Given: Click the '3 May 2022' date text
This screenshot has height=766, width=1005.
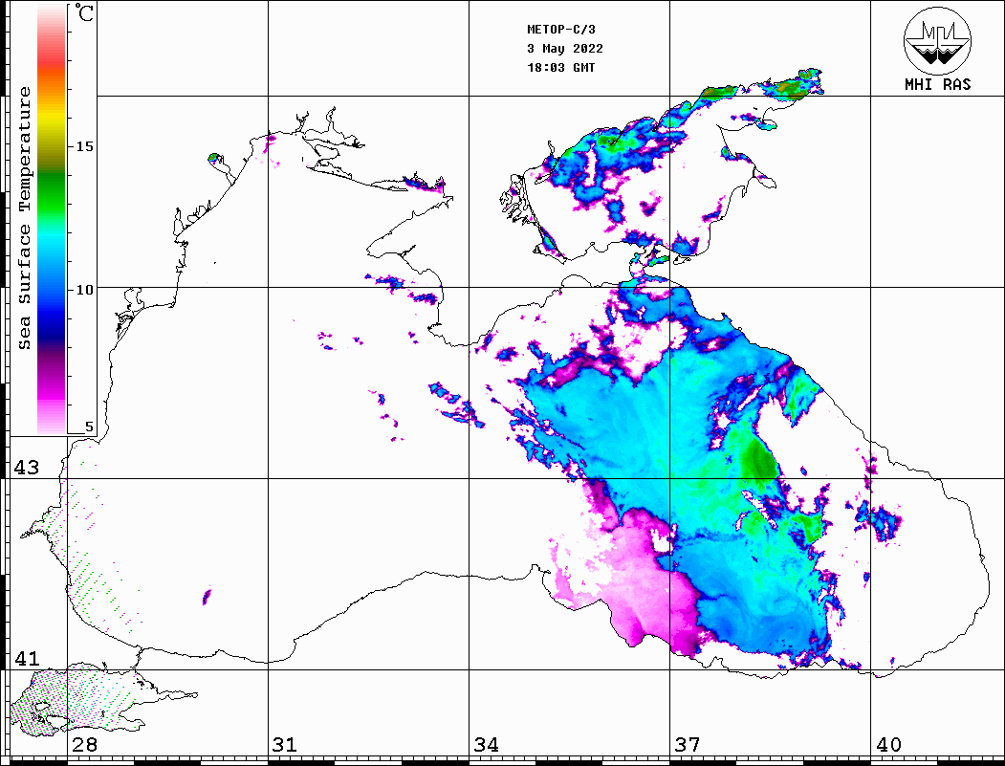Looking at the screenshot, I should (565, 49).
